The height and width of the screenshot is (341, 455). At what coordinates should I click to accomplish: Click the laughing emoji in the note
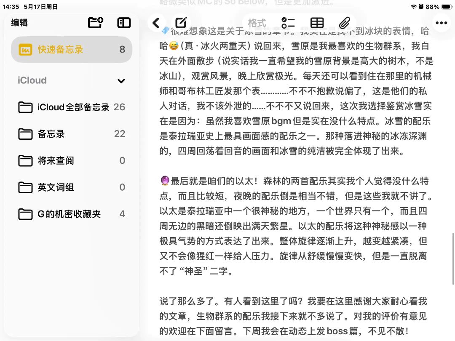pyautogui.click(x=174, y=45)
